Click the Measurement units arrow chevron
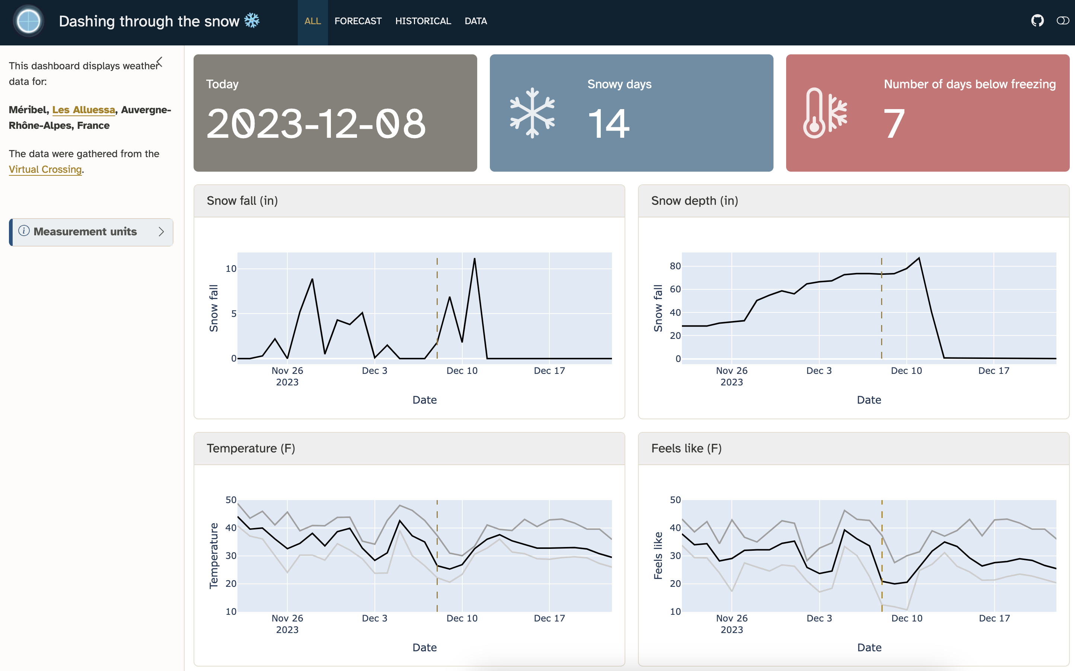This screenshot has height=671, width=1075. pos(162,232)
